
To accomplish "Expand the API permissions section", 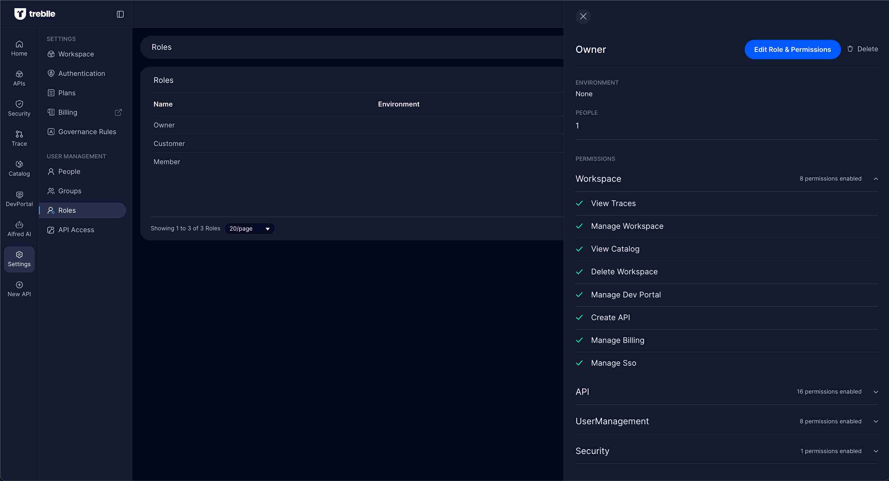I will point(876,392).
